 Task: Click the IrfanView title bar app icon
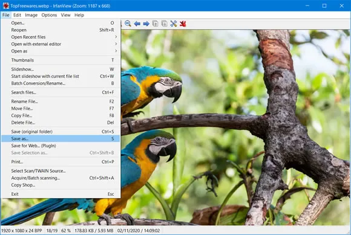tap(5, 5)
